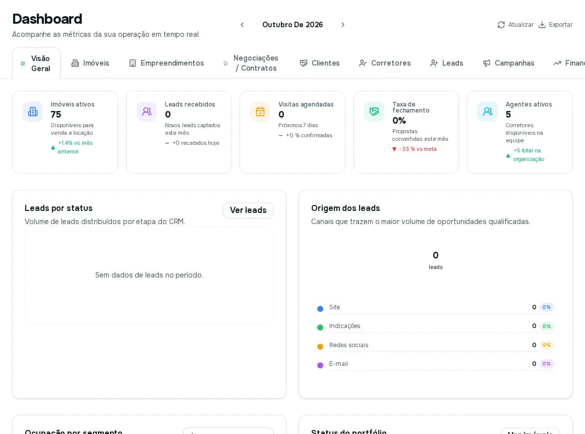The height and width of the screenshot is (434, 585).
Task: Go to previous month arrow
Action: coord(242,25)
